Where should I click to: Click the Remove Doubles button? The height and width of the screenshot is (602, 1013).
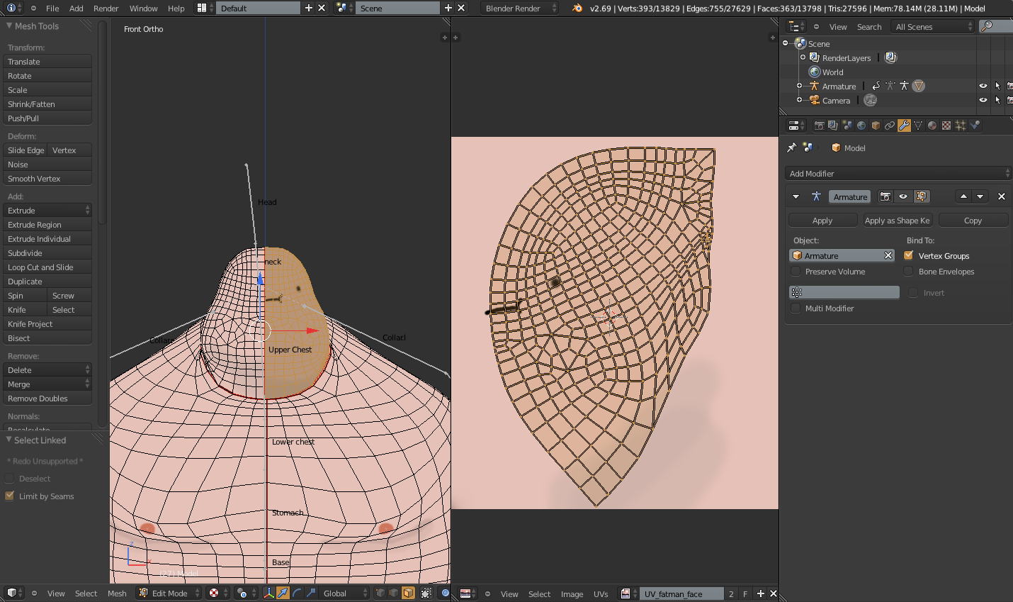[x=47, y=398]
